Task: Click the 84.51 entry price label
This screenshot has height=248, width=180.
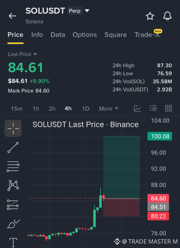Action: point(158,207)
